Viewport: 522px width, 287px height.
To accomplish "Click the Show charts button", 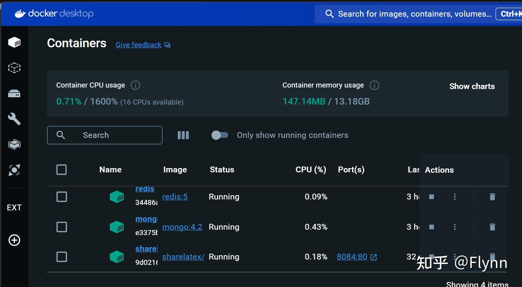I will pos(472,86).
